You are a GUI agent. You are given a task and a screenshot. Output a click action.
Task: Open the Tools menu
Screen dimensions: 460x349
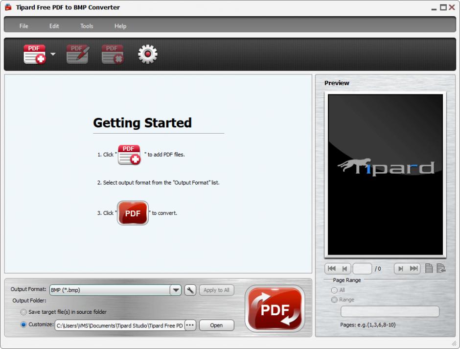[87, 26]
